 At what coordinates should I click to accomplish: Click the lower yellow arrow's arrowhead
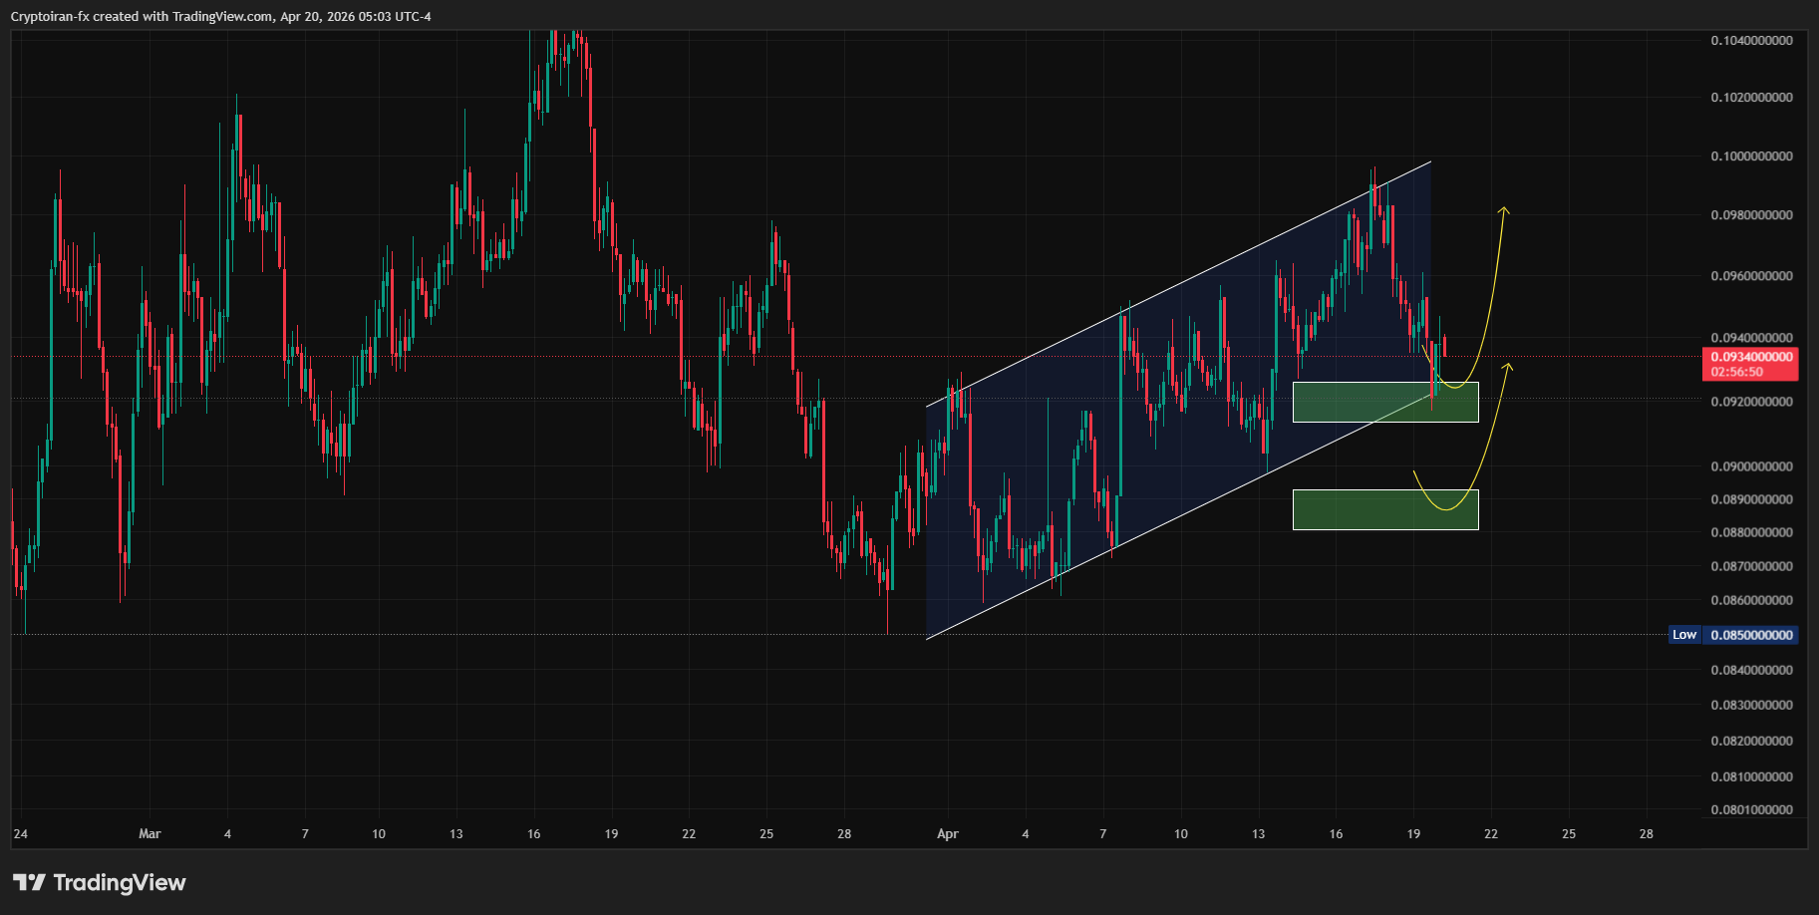point(1508,365)
